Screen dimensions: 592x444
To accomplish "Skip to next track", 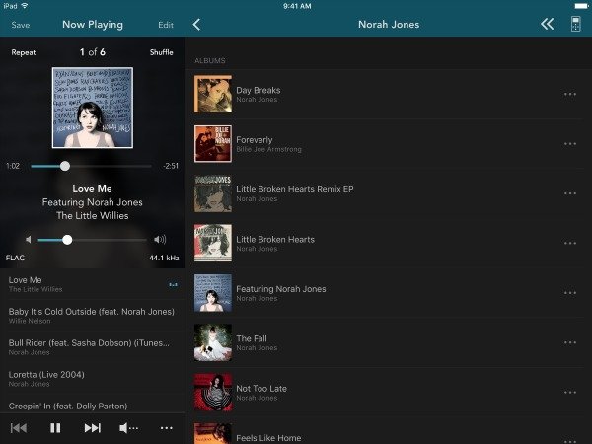I will 93,428.
